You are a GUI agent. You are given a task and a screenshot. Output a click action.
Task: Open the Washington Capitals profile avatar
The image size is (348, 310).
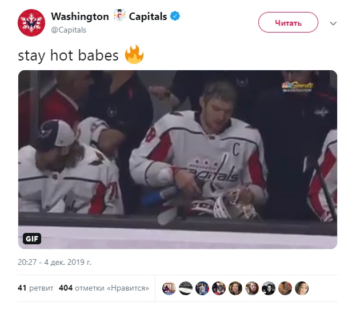tap(31, 23)
